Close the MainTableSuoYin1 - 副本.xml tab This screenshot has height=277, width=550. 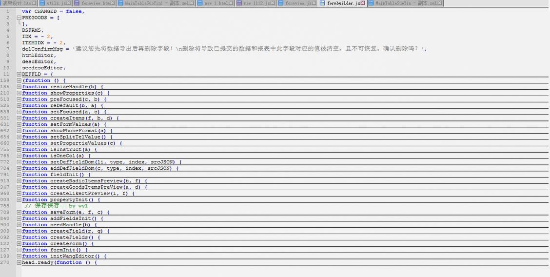192,3
